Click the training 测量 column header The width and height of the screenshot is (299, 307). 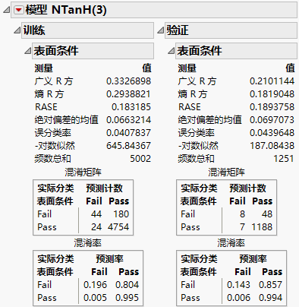click(44, 68)
